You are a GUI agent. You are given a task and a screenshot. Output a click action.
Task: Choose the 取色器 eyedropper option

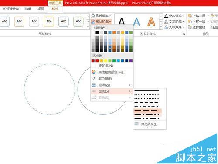112,78
